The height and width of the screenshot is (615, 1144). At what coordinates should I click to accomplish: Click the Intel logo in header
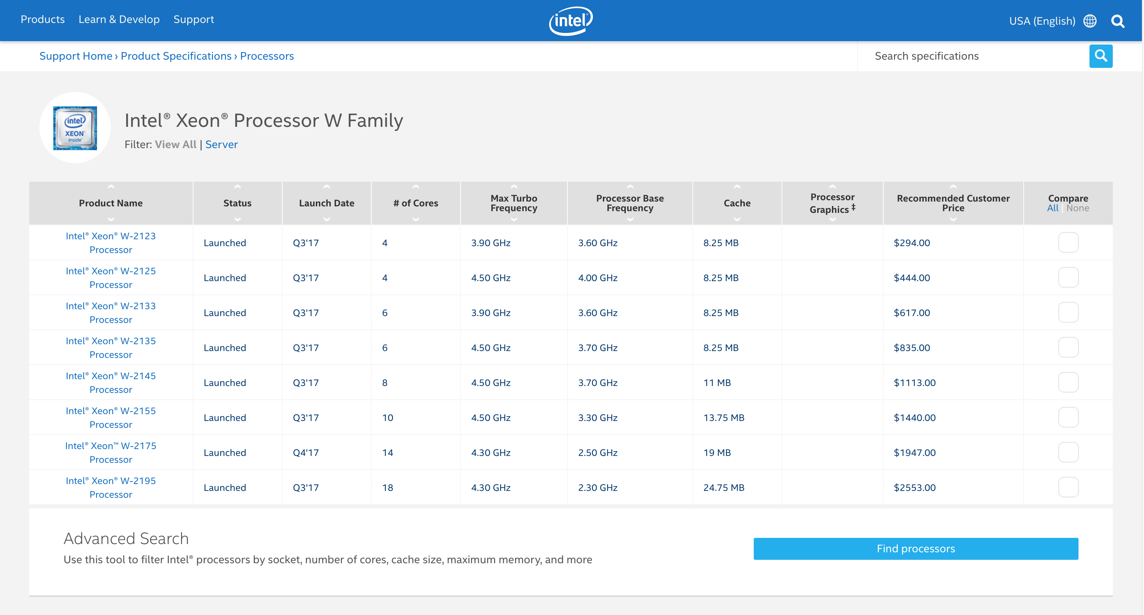point(571,21)
